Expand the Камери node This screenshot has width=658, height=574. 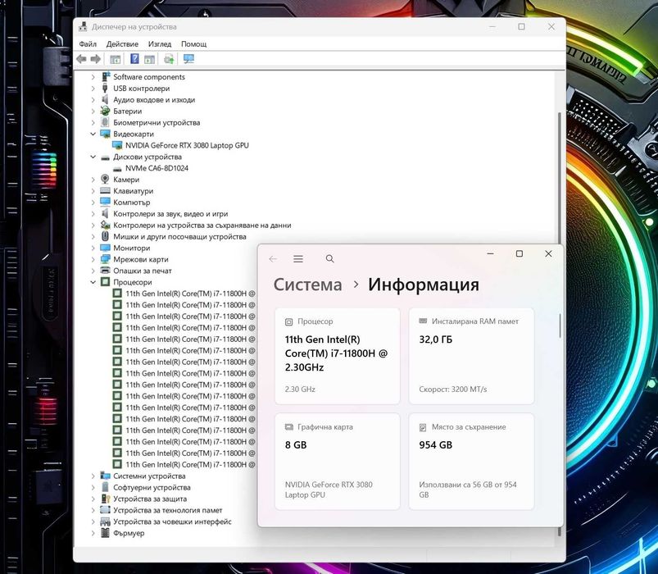93,180
